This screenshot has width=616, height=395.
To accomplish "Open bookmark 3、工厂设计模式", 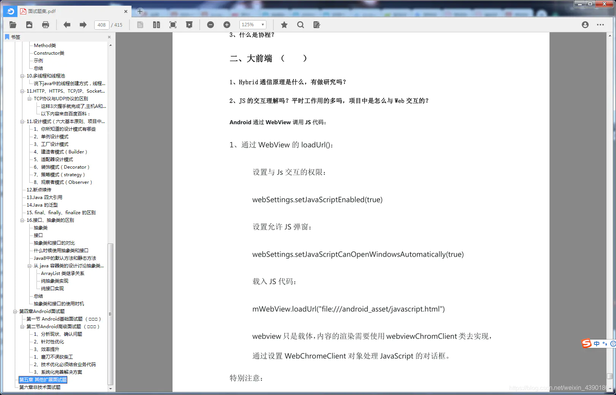I will (51, 144).
